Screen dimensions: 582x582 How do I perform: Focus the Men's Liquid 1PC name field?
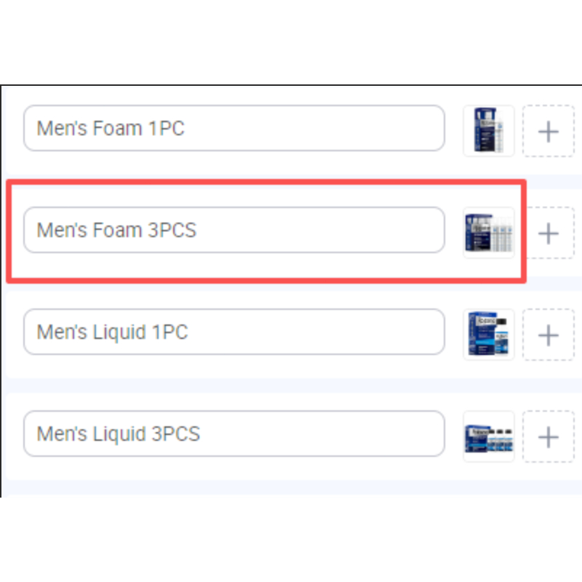[x=234, y=332]
